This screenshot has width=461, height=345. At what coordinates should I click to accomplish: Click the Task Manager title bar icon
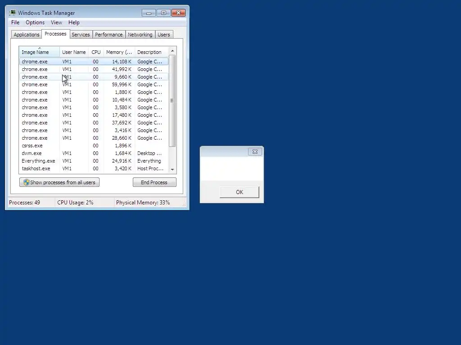(13, 13)
